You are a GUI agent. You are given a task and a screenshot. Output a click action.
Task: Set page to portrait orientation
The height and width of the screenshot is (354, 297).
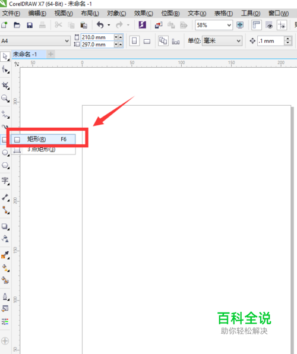(134, 41)
